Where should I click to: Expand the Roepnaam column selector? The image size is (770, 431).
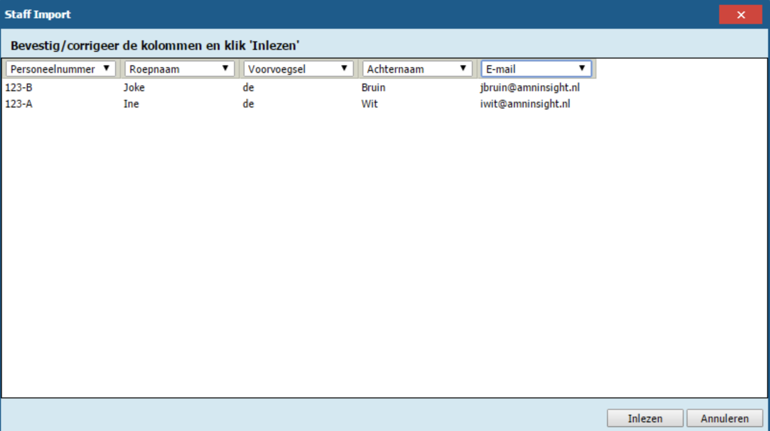[x=179, y=69]
